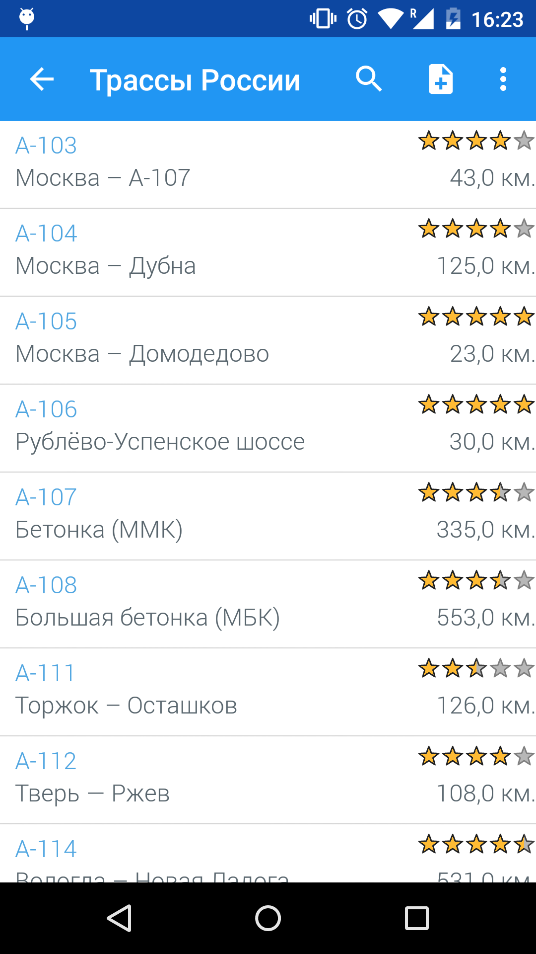Open A-112 Тверь – Ржев item

[268, 780]
